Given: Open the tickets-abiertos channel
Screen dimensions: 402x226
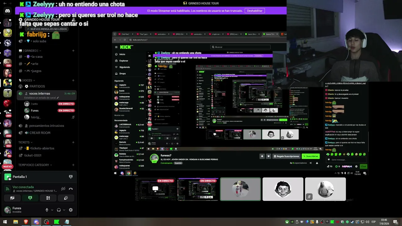Looking at the screenshot, I should (x=46, y=148).
